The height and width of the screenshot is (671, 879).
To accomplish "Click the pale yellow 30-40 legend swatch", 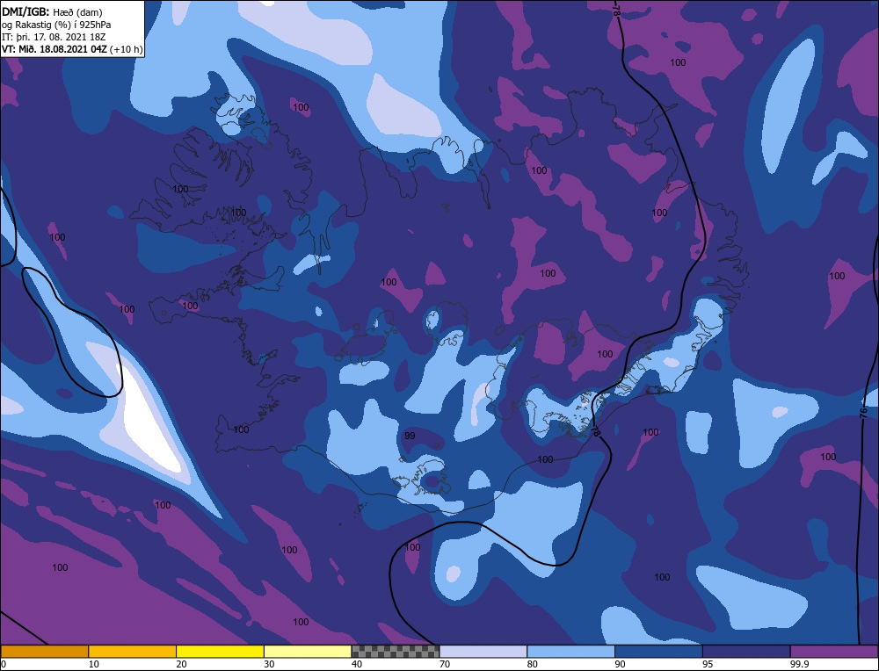I will pos(308,651).
